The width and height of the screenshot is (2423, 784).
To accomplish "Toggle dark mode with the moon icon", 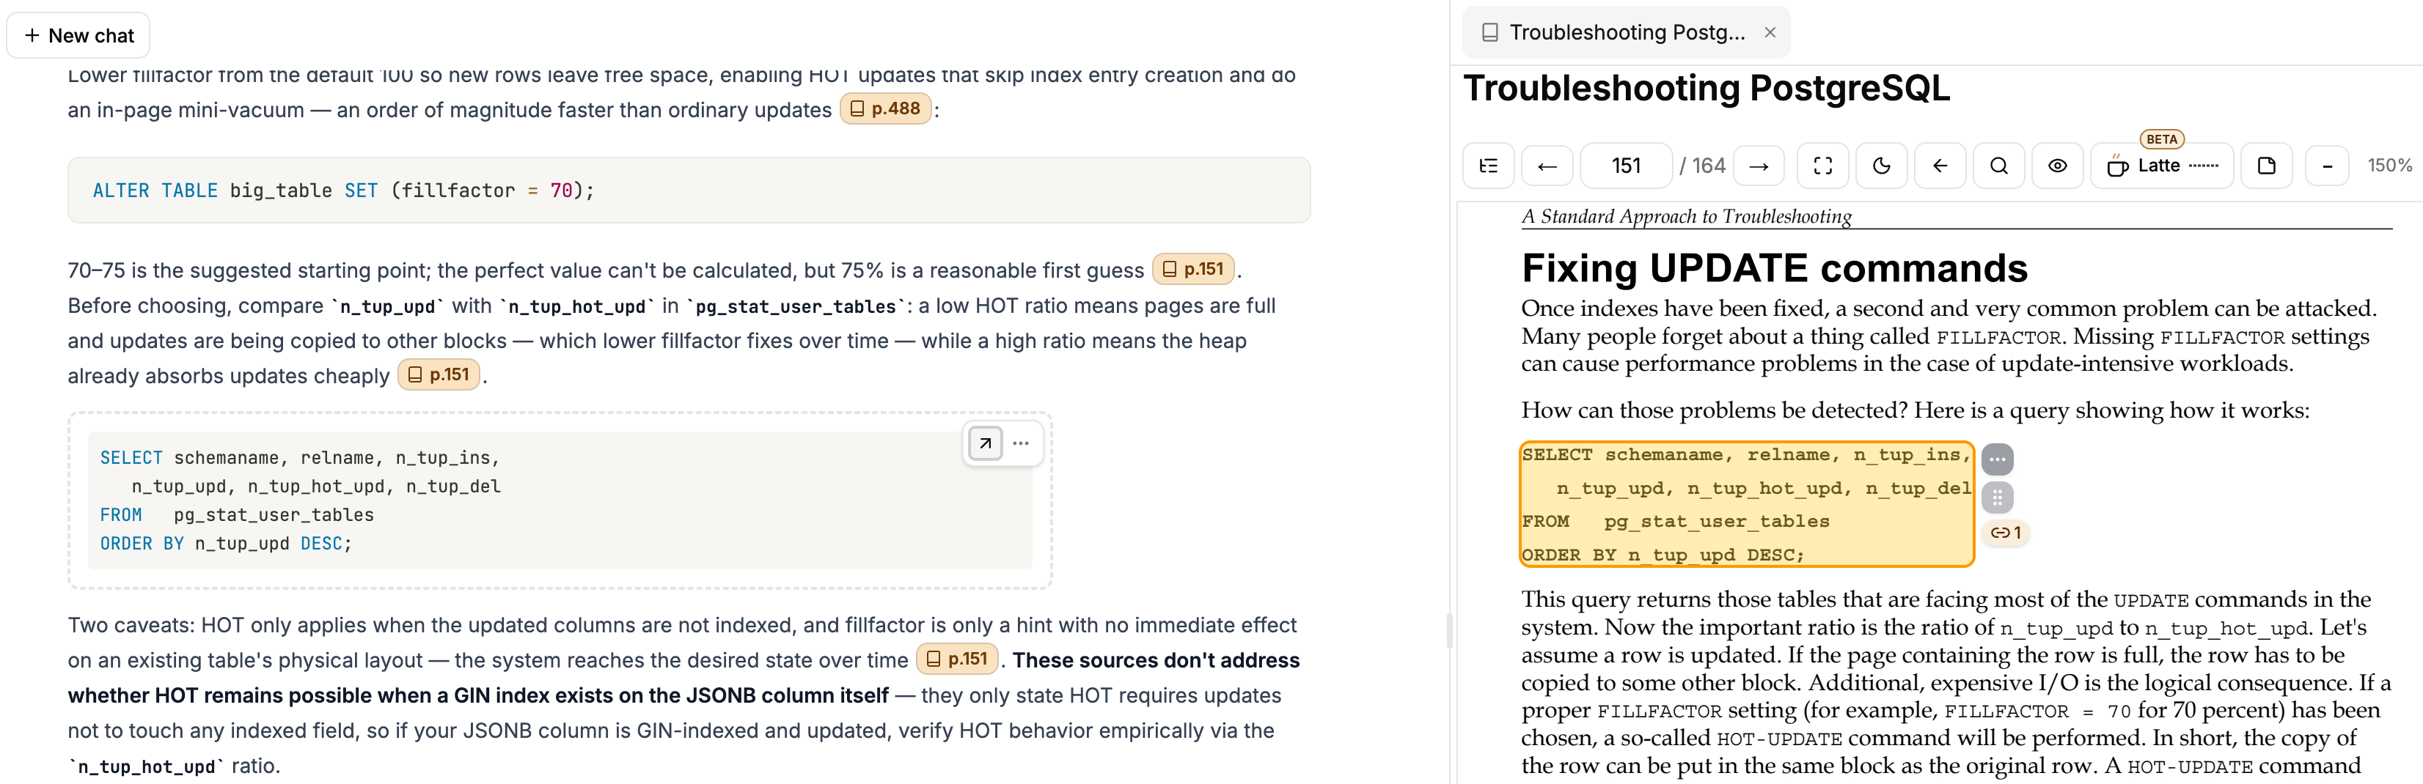I will point(1881,166).
